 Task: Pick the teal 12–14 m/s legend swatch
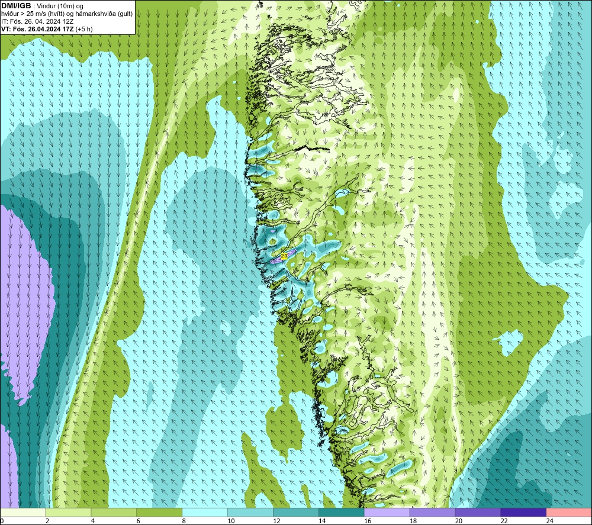296,513
